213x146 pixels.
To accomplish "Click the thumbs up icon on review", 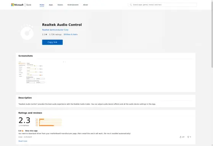I will 181,137.
